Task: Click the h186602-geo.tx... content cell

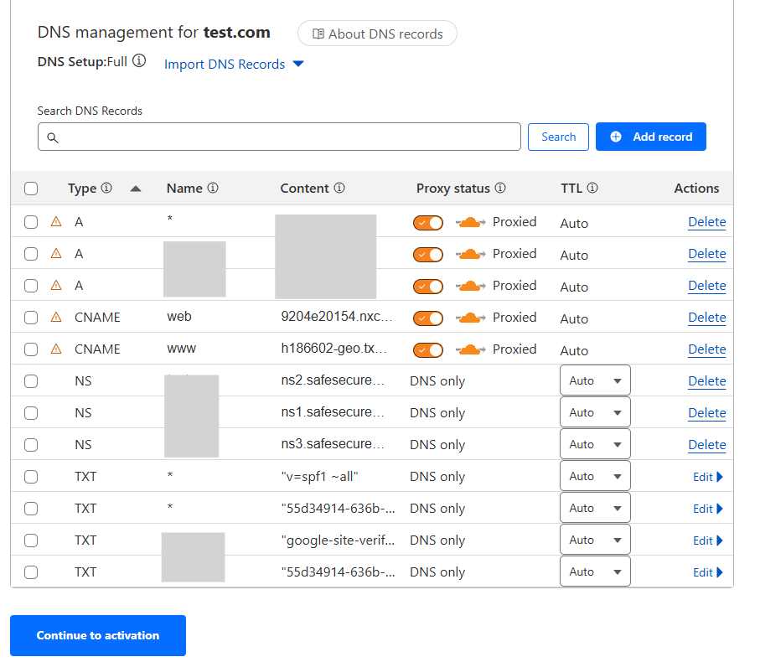Action: (x=333, y=349)
